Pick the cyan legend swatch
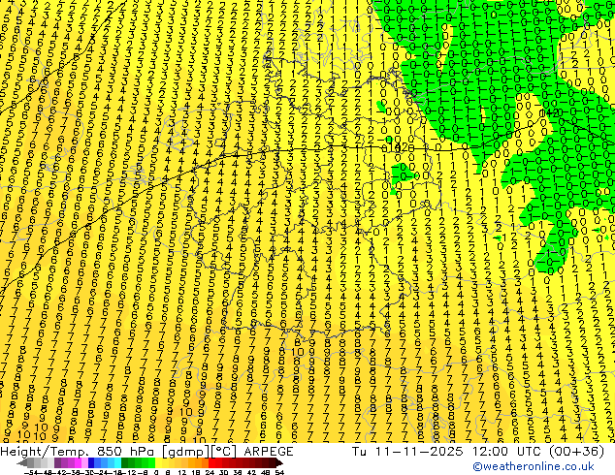Screen dimensions: 615x475 (x=118, y=463)
